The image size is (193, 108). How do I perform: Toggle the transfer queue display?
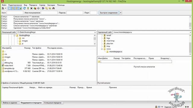20,8
